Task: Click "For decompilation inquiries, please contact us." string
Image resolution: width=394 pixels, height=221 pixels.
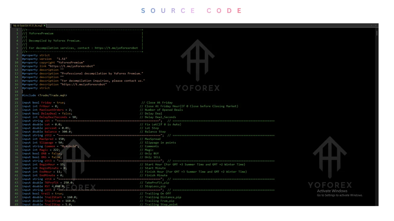Action: click(x=103, y=81)
